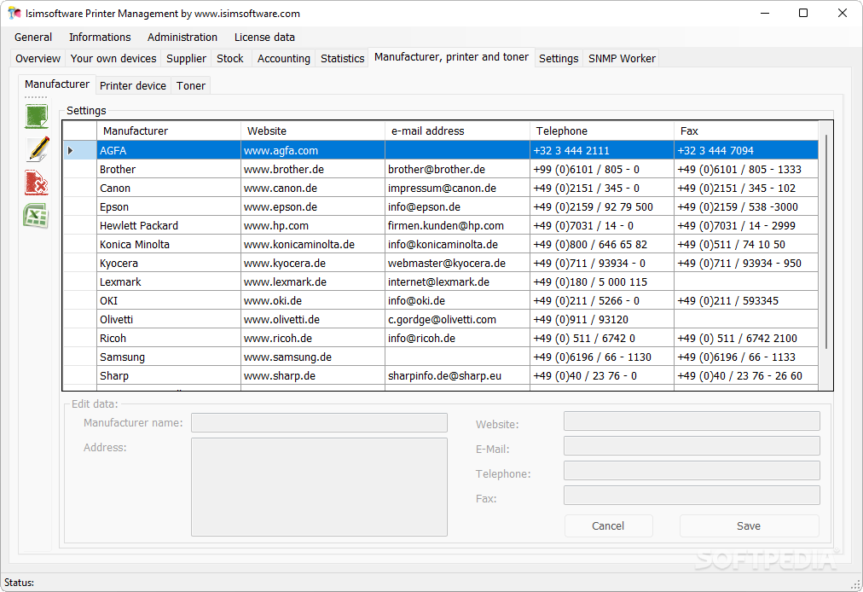This screenshot has height=592, width=863.
Task: Switch to the Settings tab
Action: (558, 58)
